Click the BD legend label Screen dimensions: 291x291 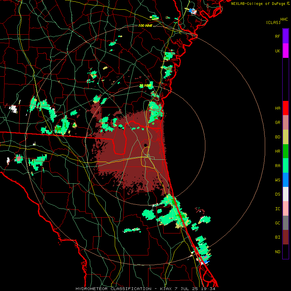tap(277, 137)
